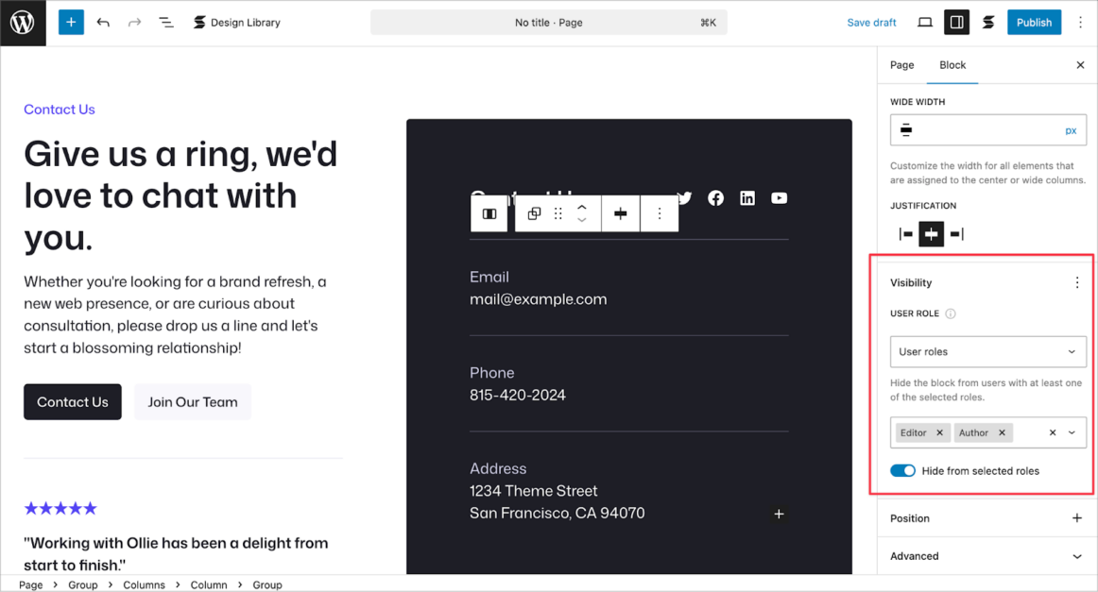Select the last Group breadcrumb item
The image size is (1098, 592).
(x=267, y=584)
